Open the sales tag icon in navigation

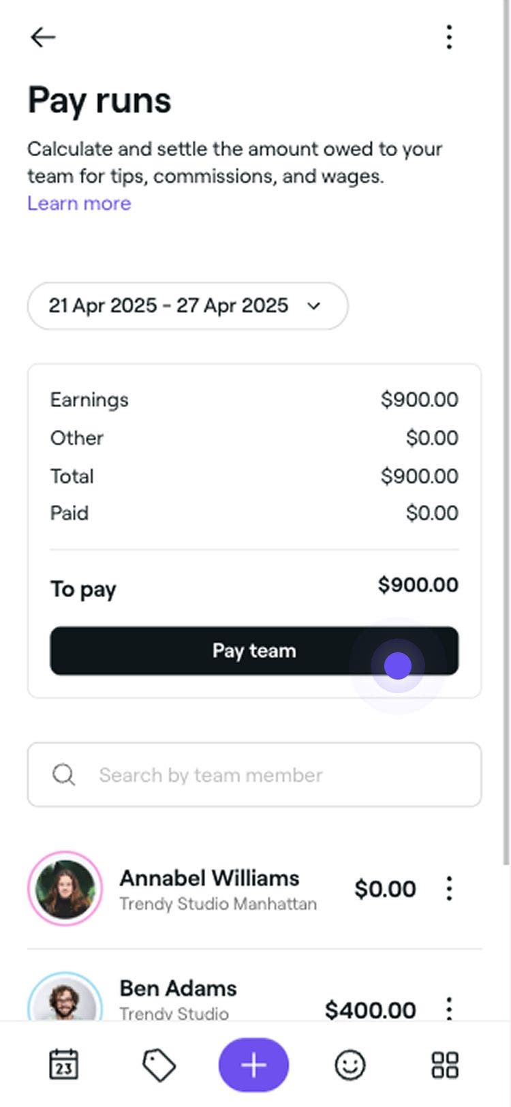pos(159,1065)
